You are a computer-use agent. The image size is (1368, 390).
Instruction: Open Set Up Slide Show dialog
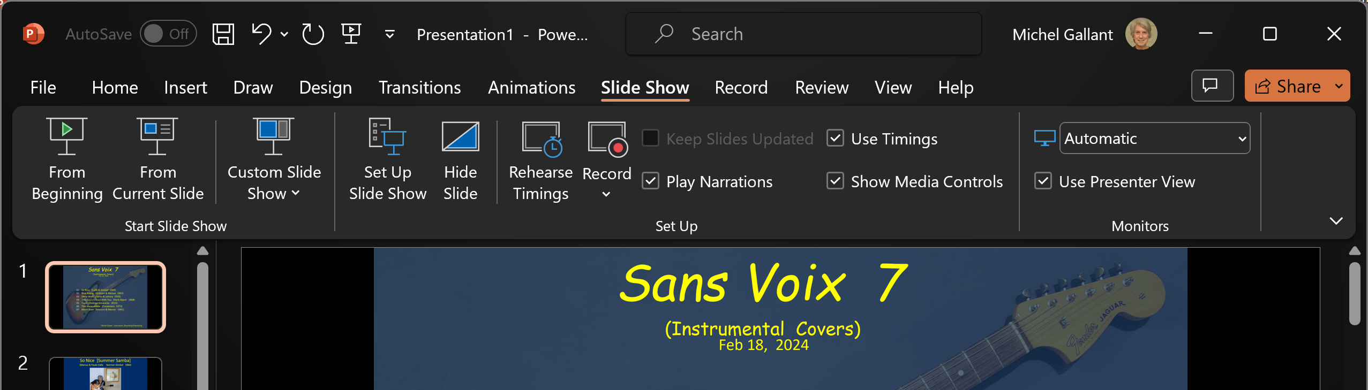click(x=387, y=159)
